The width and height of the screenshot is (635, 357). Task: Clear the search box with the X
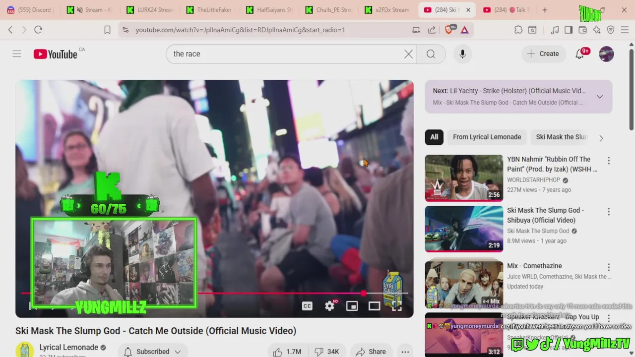click(x=408, y=54)
